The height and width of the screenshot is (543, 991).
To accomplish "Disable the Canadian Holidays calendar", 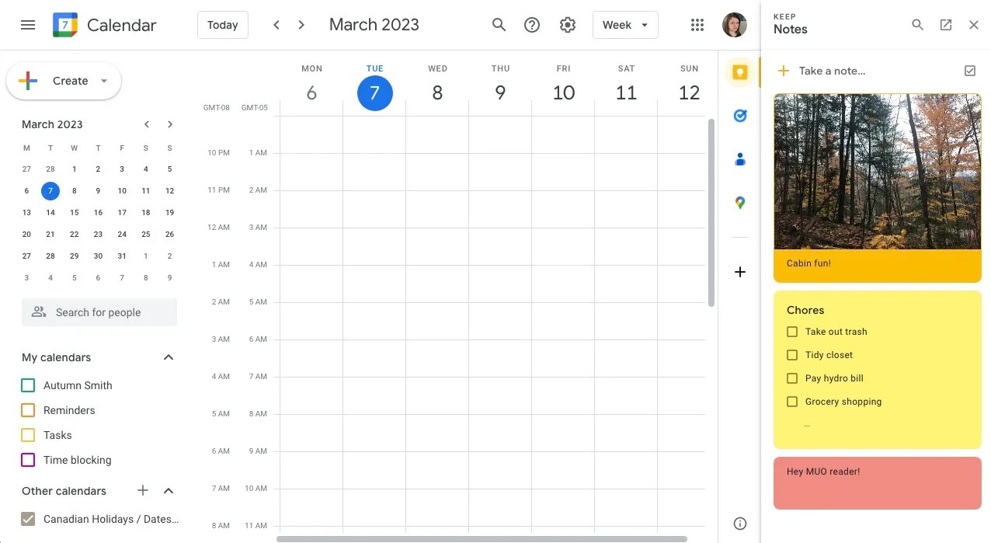I will (28, 518).
